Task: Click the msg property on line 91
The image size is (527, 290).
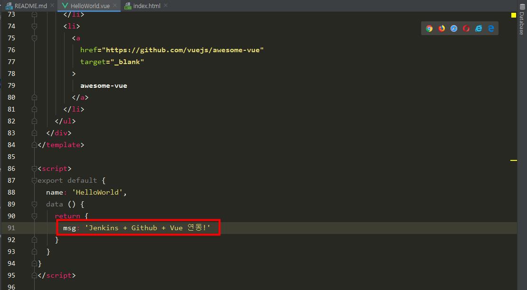Action: pyautogui.click(x=69, y=228)
